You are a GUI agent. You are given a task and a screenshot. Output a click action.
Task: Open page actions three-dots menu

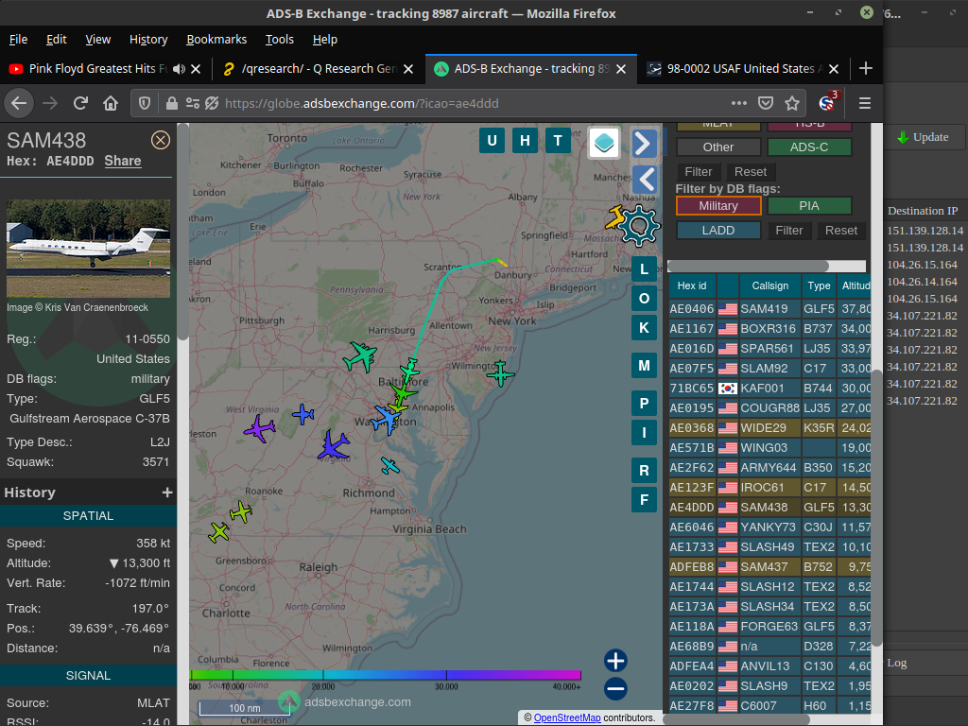tap(739, 103)
